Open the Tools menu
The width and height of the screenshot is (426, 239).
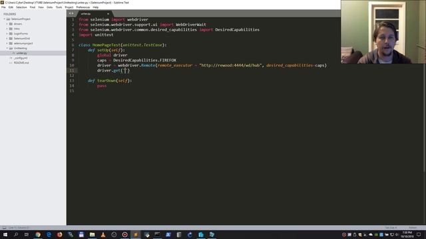point(59,7)
